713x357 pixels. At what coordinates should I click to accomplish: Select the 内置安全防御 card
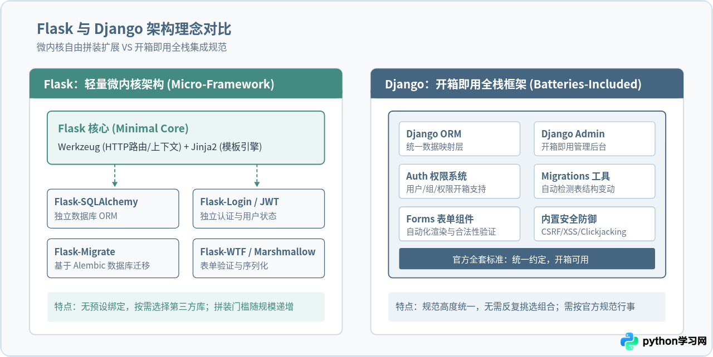point(594,224)
